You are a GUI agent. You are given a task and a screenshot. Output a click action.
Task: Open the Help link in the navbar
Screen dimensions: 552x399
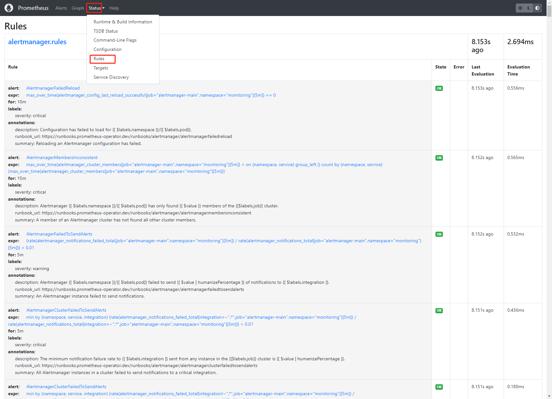pyautogui.click(x=114, y=8)
